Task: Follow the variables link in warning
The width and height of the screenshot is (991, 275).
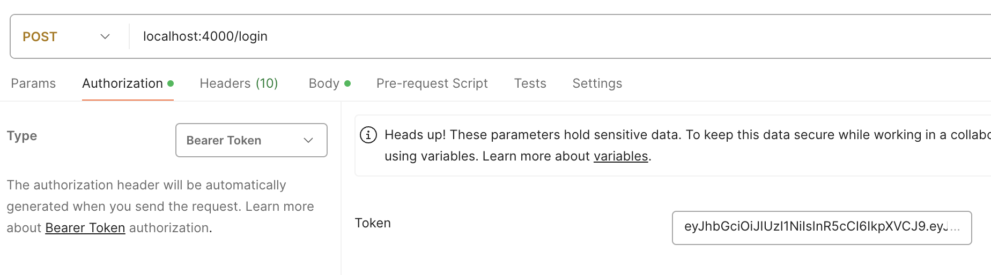Action: pyautogui.click(x=620, y=156)
